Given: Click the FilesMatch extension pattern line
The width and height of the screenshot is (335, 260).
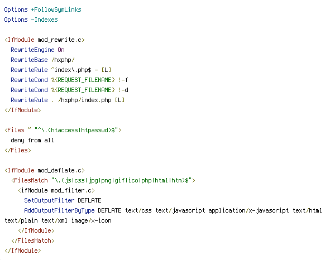Looking at the screenshot, I should coord(103,180).
